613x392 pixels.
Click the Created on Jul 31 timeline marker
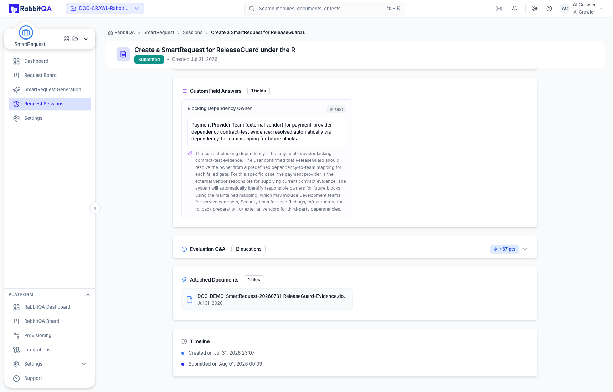pos(183,353)
